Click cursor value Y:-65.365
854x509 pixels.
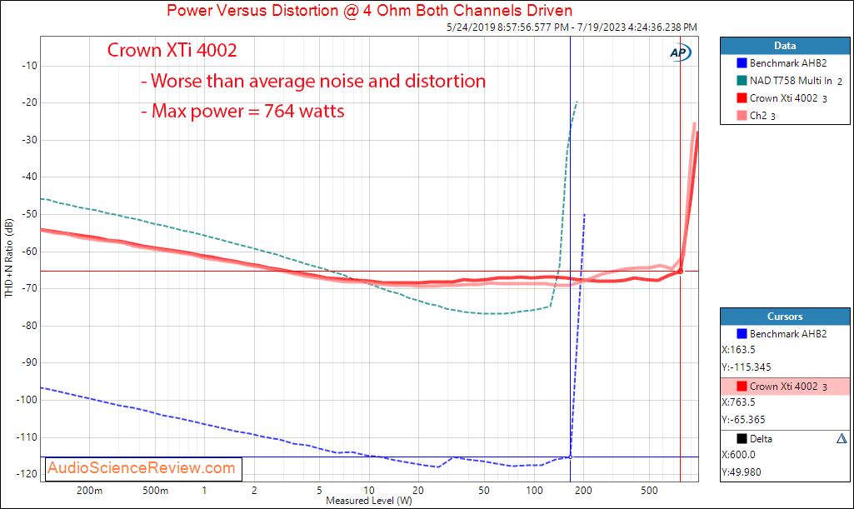(743, 420)
